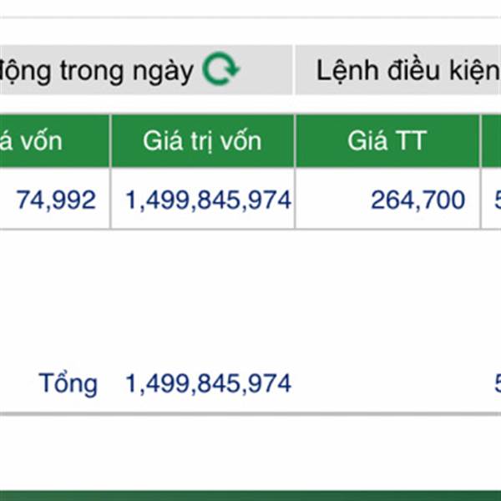Sort by Giá trị vốn column header

(202, 140)
